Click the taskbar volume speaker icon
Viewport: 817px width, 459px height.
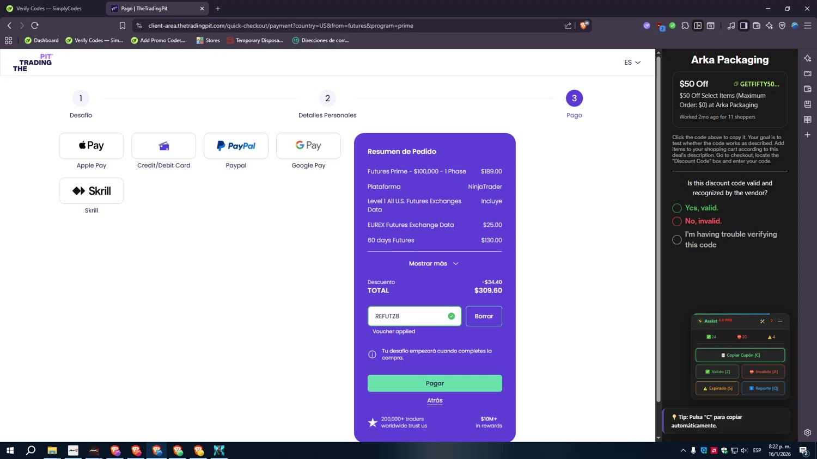pyautogui.click(x=745, y=450)
